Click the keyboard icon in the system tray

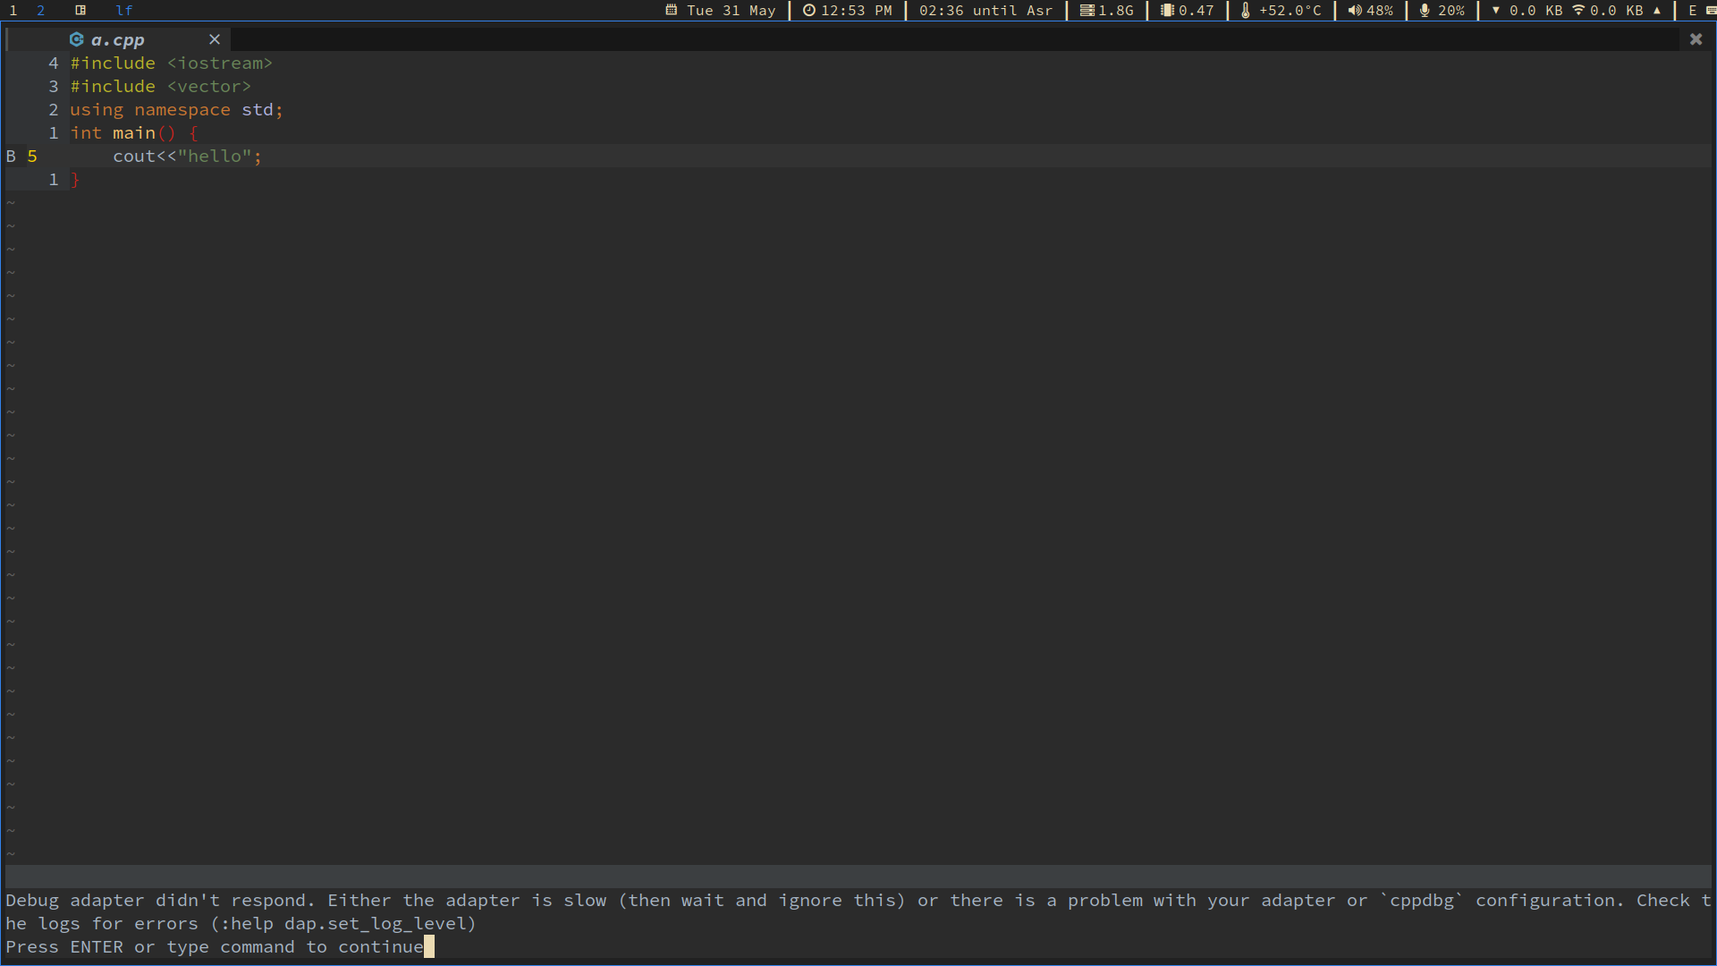(1713, 11)
